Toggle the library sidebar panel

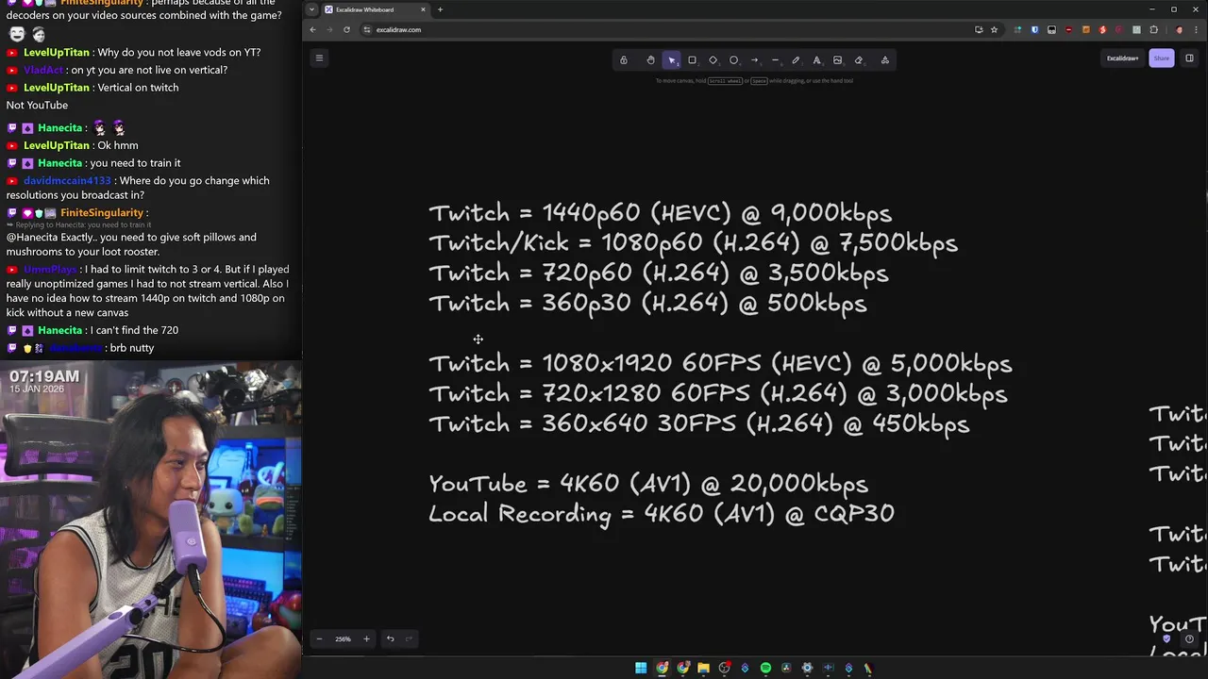click(x=1189, y=58)
